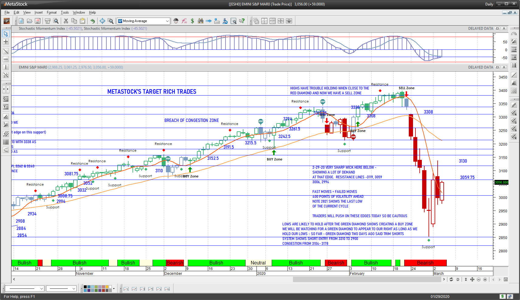The width and height of the screenshot is (520, 300).
Task: Select the trendline drawing tool
Action: [x=6, y=51]
